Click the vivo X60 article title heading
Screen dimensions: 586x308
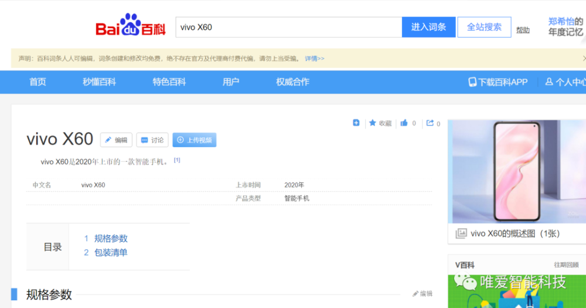coord(60,139)
